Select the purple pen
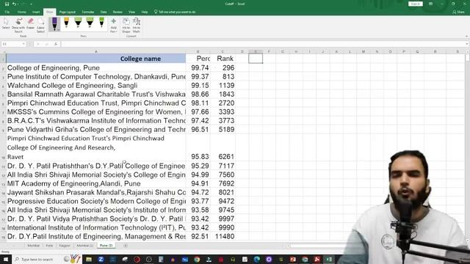 54,24
